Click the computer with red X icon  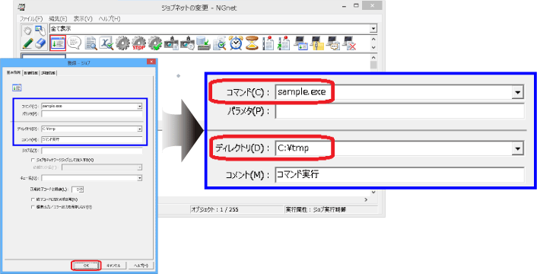point(350,43)
